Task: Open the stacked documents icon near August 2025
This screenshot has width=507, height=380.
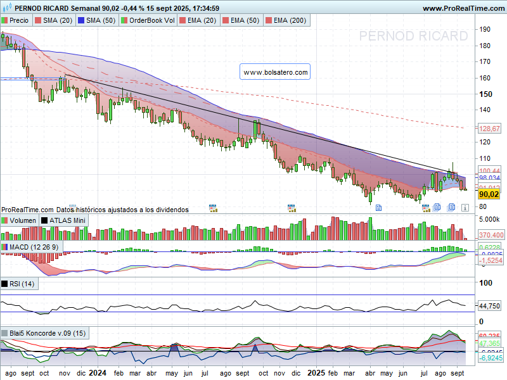Action: click(x=437, y=207)
